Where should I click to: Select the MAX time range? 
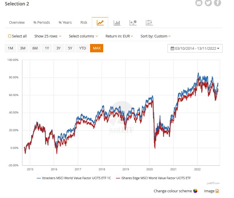(97, 48)
